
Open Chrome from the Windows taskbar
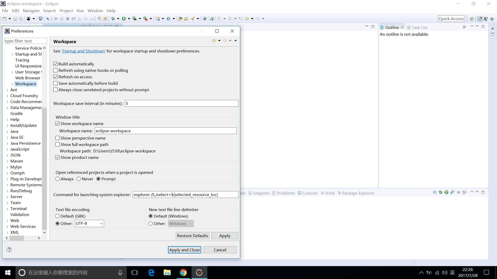click(183, 273)
